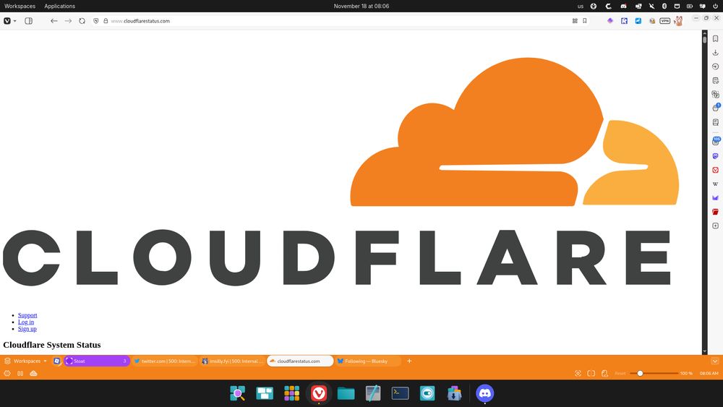The width and height of the screenshot is (723, 407).
Task: Click the page zoom slider
Action: [654, 373]
